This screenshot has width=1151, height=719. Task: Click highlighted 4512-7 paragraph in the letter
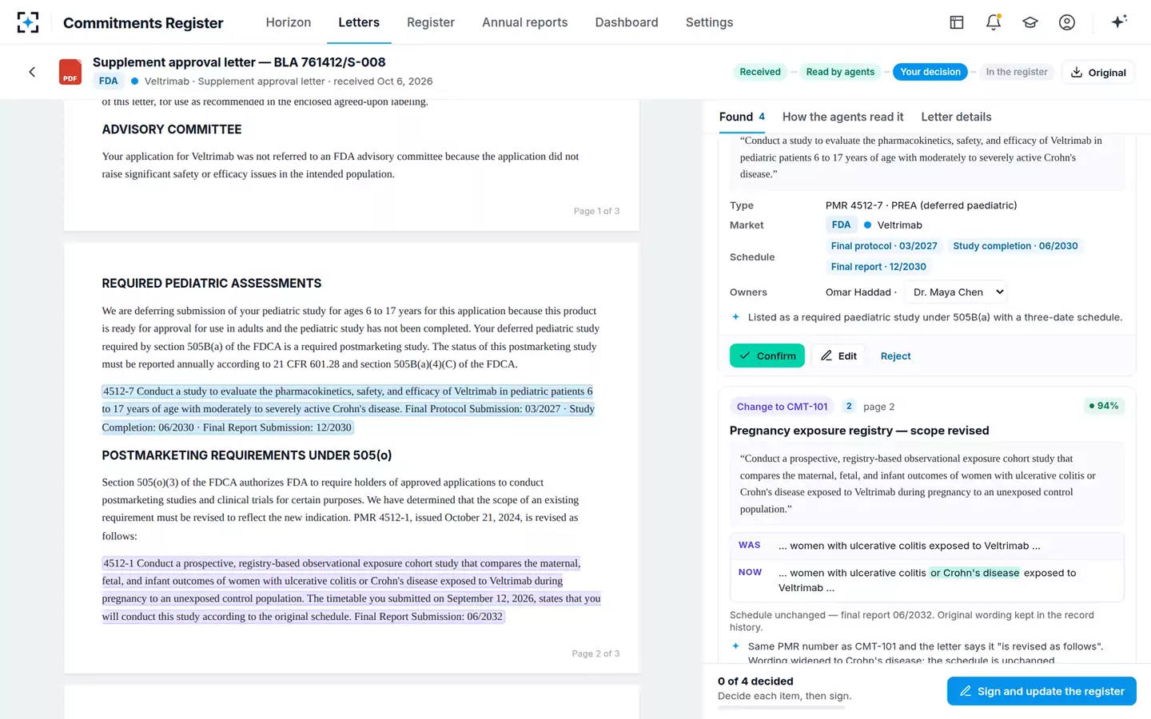348,409
